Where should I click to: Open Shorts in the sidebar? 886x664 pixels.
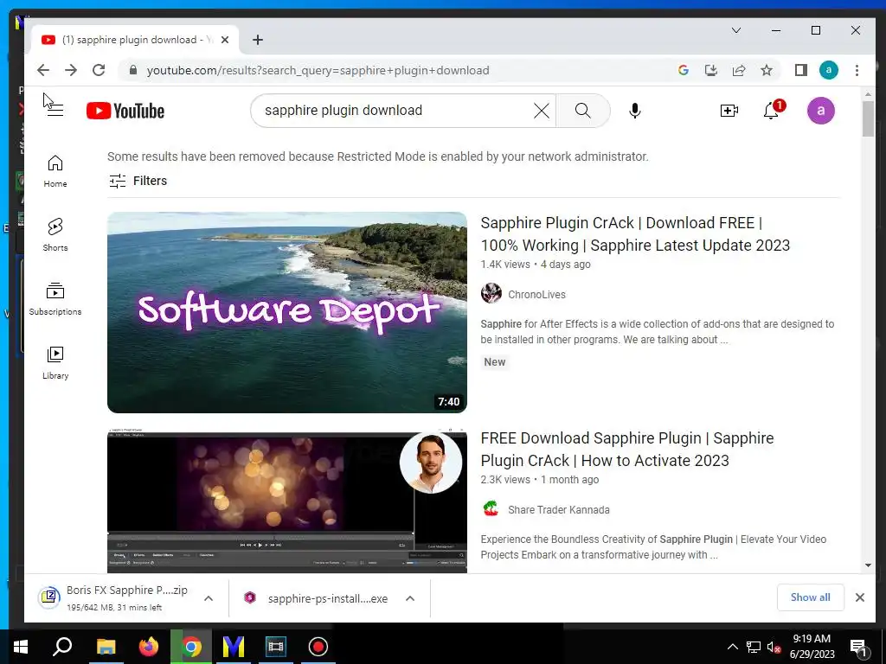coord(55,235)
